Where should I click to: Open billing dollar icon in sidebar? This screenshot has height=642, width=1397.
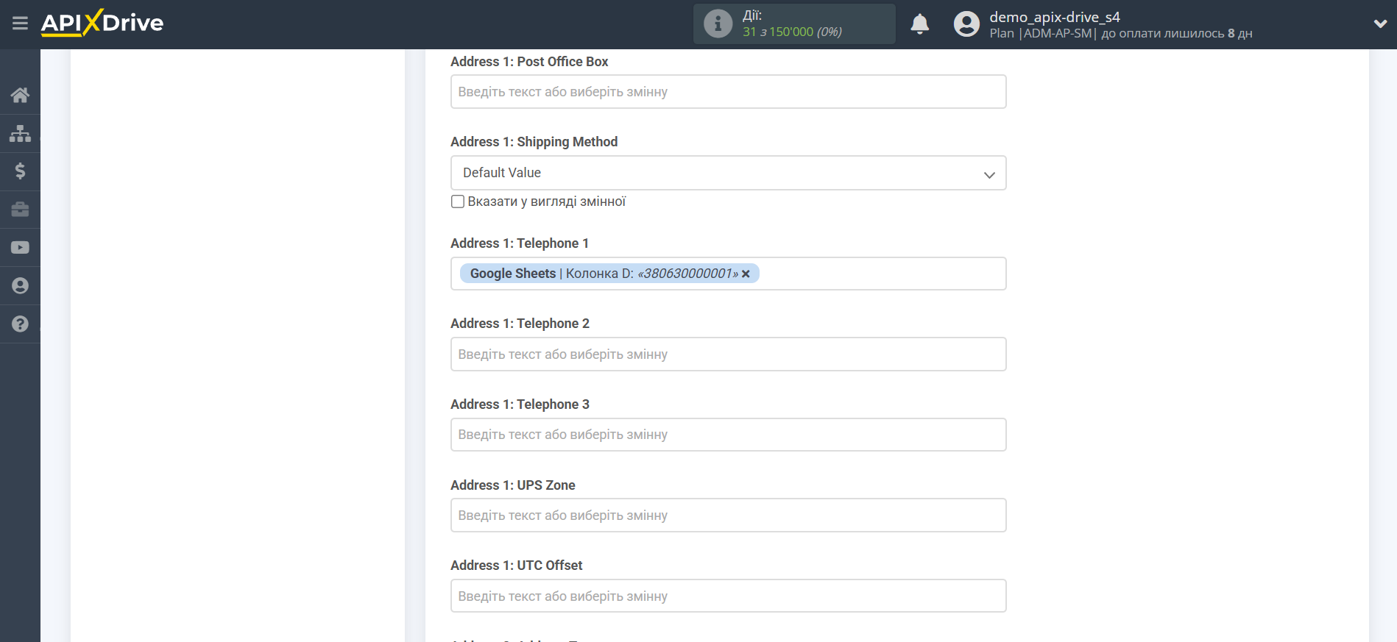pyautogui.click(x=20, y=171)
